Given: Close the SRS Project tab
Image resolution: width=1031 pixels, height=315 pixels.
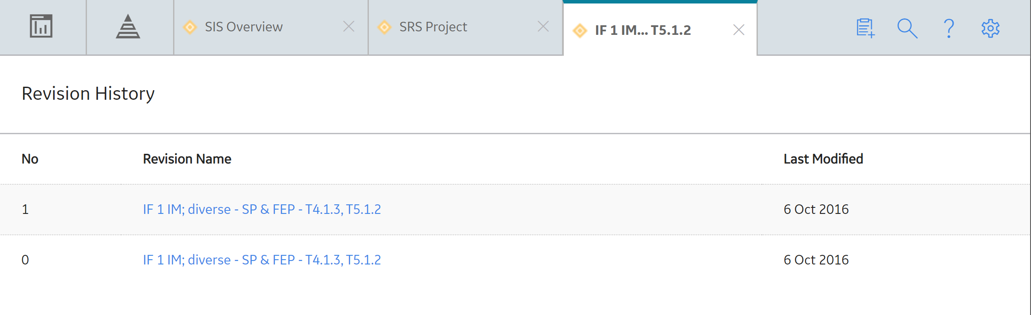Looking at the screenshot, I should click(543, 27).
